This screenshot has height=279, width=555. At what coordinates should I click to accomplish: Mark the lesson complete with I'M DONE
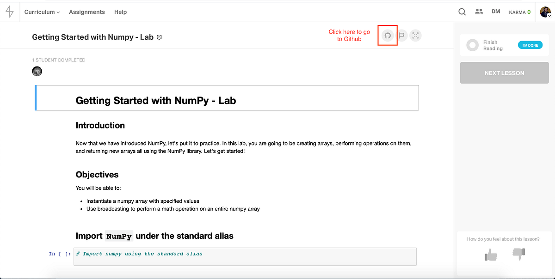coord(530,45)
